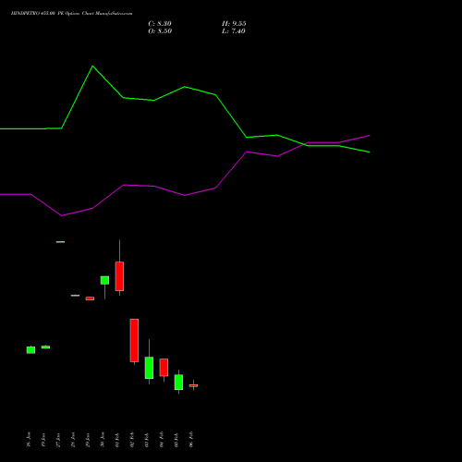The width and height of the screenshot is (462, 462).
Task: Click the '19 Jan' date axis label
Action: 43,440
